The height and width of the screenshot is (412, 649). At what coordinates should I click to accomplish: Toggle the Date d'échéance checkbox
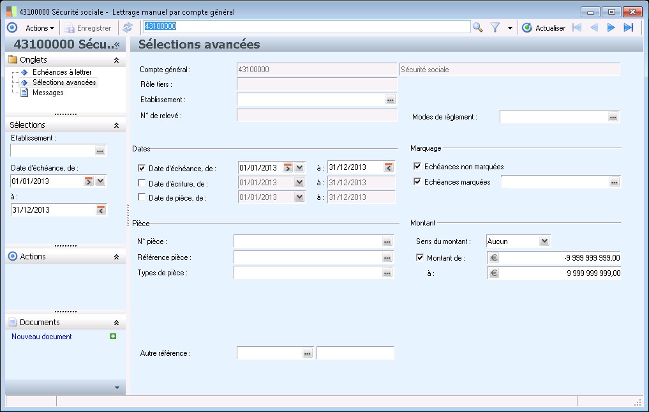click(142, 168)
